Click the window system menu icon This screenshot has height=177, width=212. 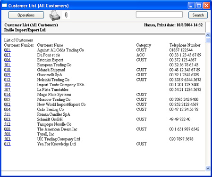(x=4, y=6)
